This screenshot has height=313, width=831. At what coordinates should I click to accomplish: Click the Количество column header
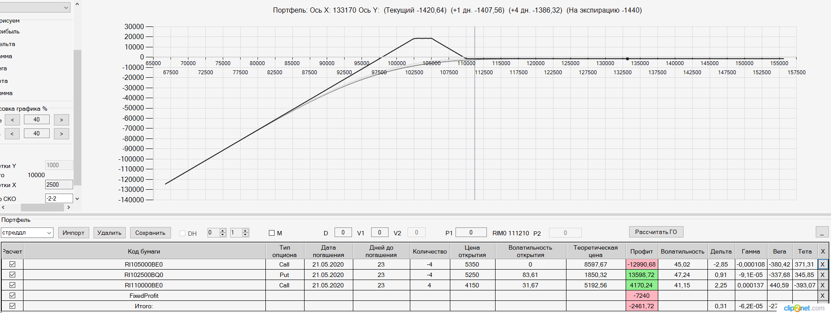(x=430, y=251)
